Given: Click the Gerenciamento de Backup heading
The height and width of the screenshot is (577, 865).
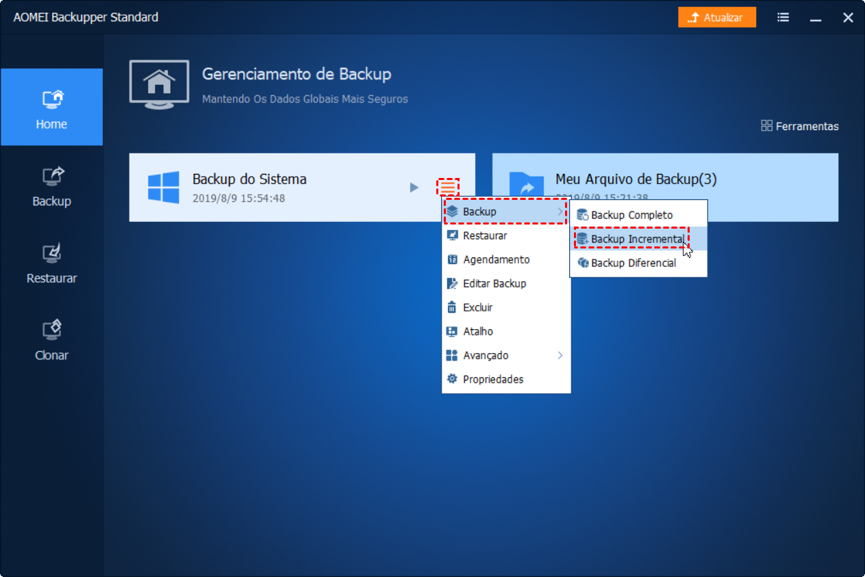Looking at the screenshot, I should click(297, 74).
